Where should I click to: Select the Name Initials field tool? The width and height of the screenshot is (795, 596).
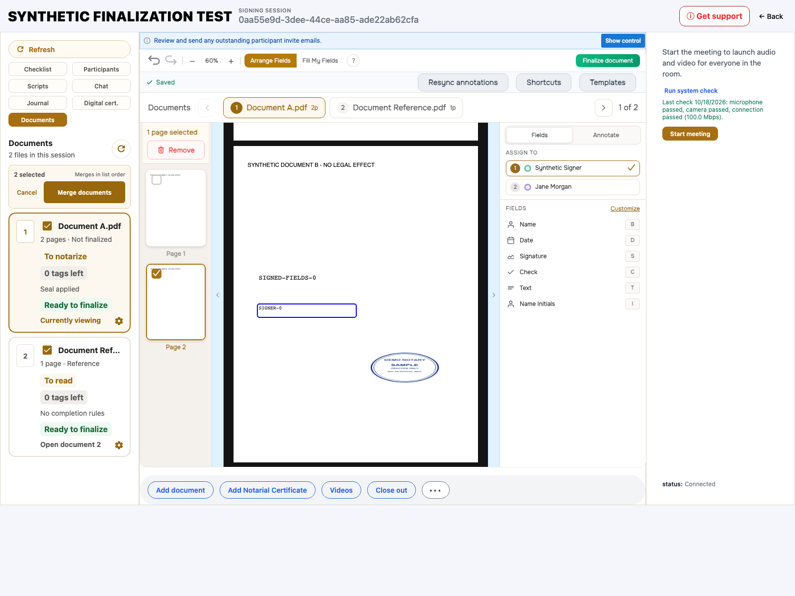point(573,304)
